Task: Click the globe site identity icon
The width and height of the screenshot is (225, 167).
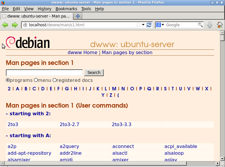Action: (x=25, y=25)
